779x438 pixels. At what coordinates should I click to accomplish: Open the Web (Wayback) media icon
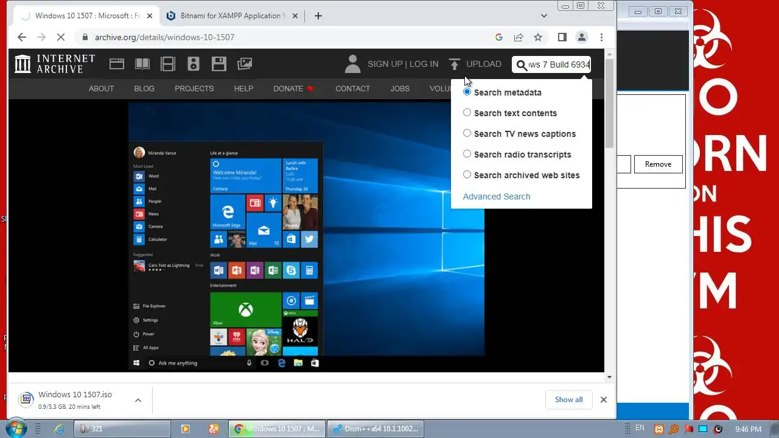117,64
